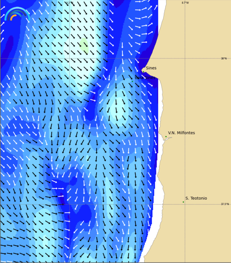Click the Sines town label
This screenshot has width=231, height=263.
151,68
